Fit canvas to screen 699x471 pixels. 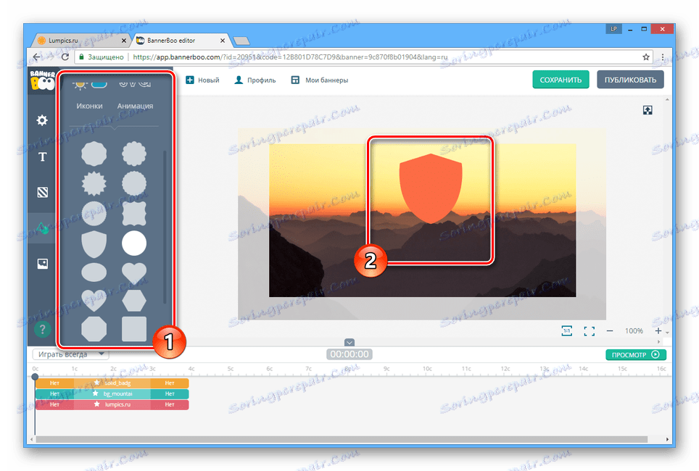tap(590, 331)
